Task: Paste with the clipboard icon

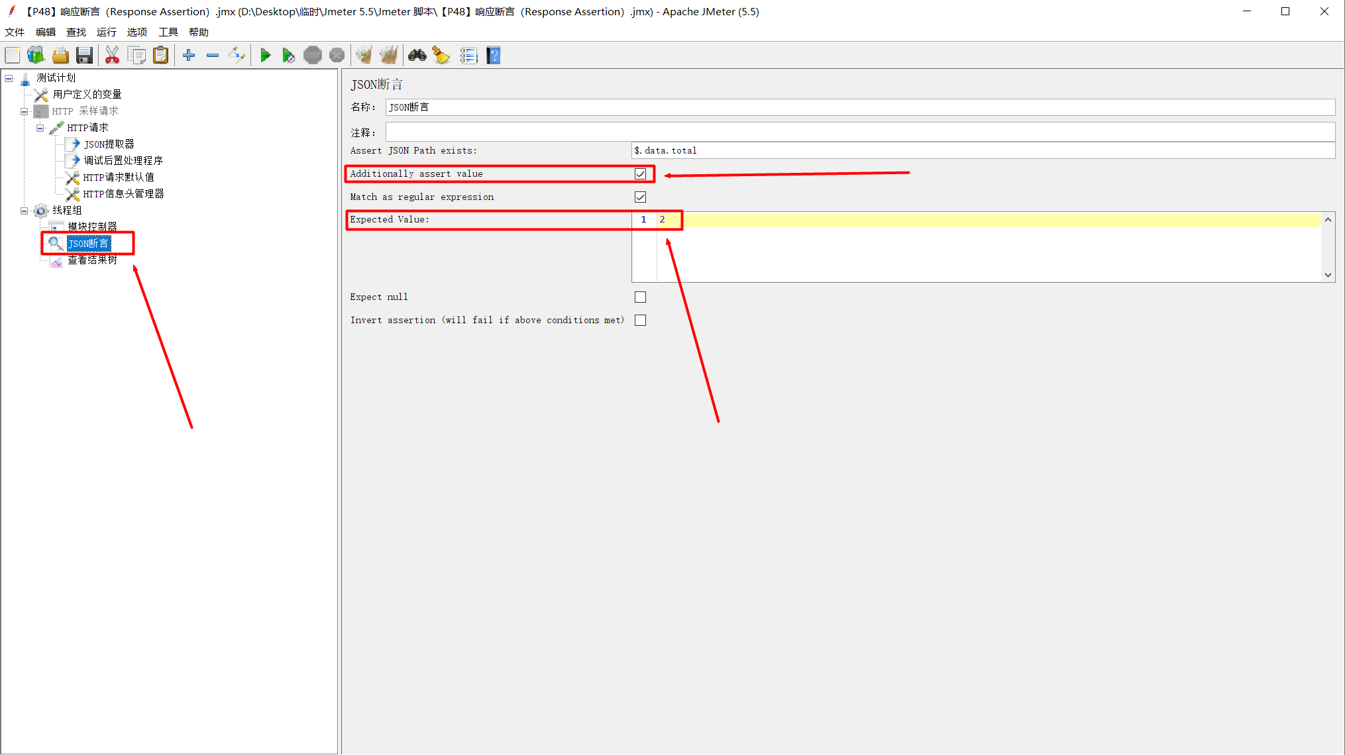Action: (160, 56)
